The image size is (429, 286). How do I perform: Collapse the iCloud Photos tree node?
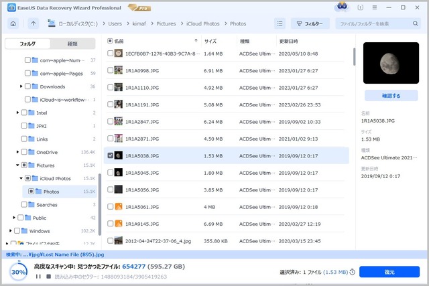(x=21, y=178)
